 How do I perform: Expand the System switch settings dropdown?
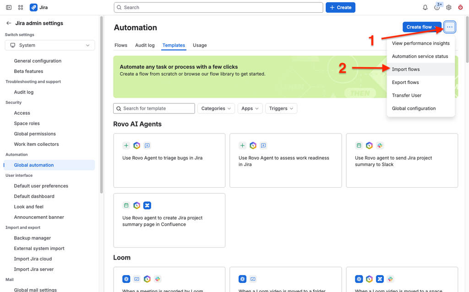click(50, 45)
